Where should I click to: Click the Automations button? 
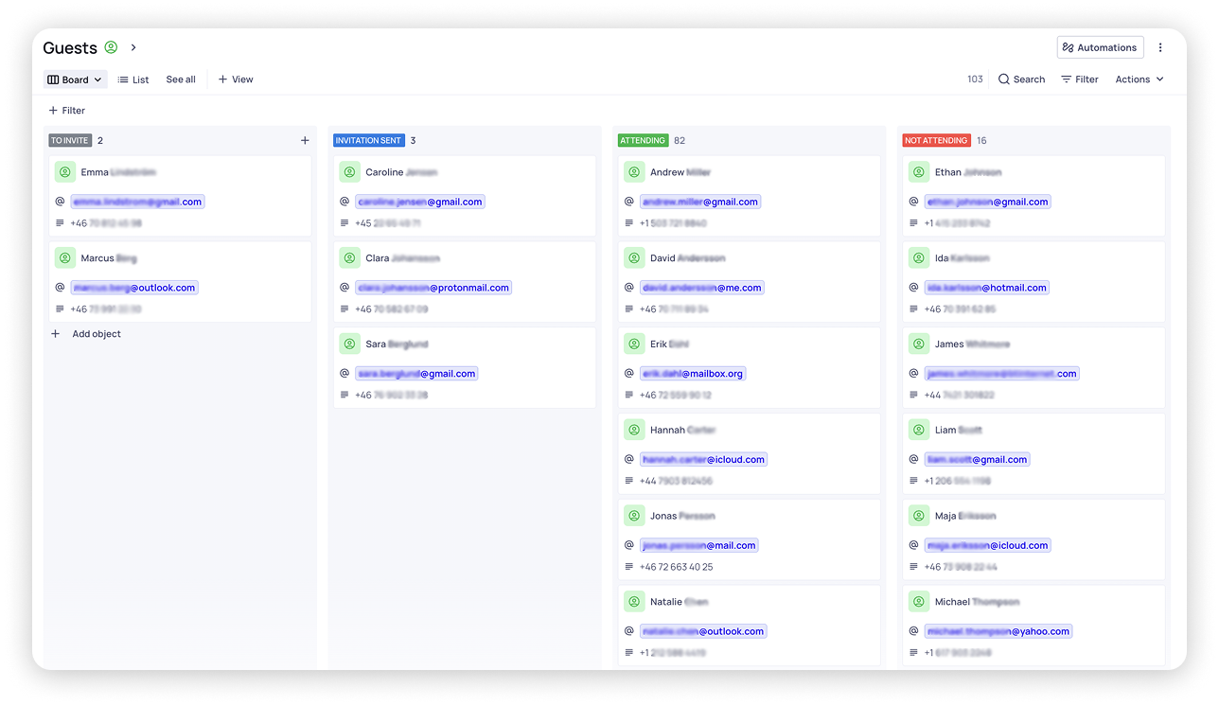1100,47
